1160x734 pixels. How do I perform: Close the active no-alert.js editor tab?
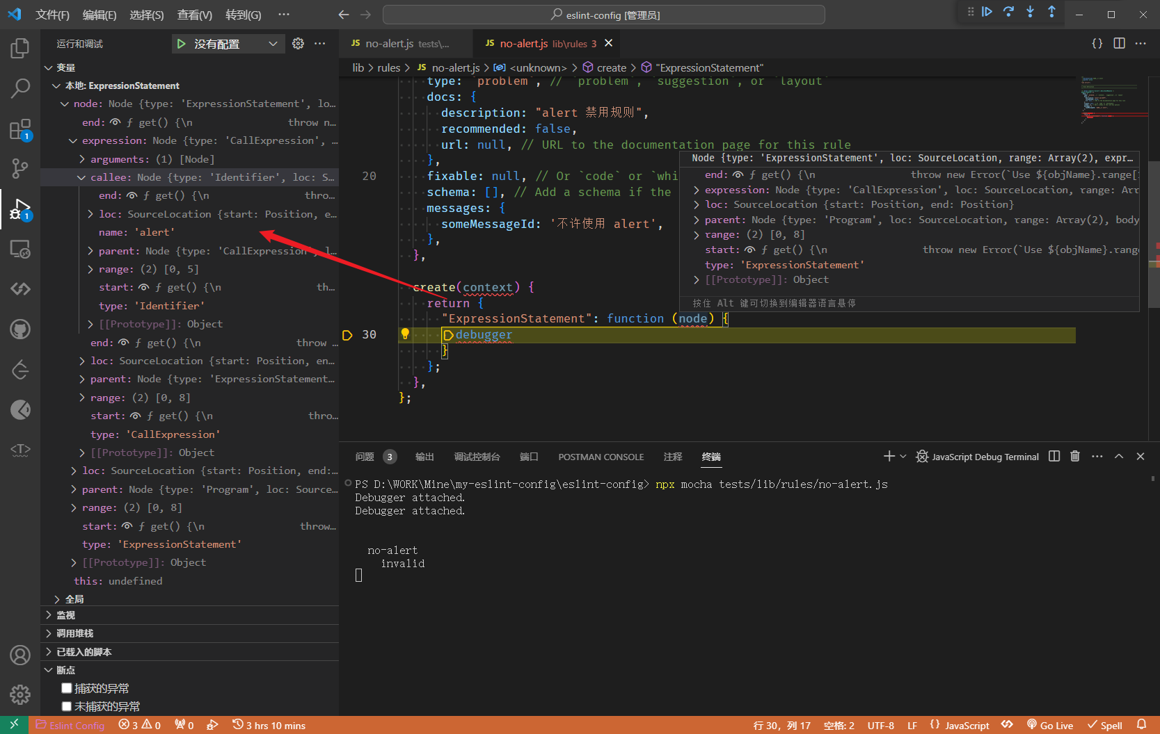[608, 43]
